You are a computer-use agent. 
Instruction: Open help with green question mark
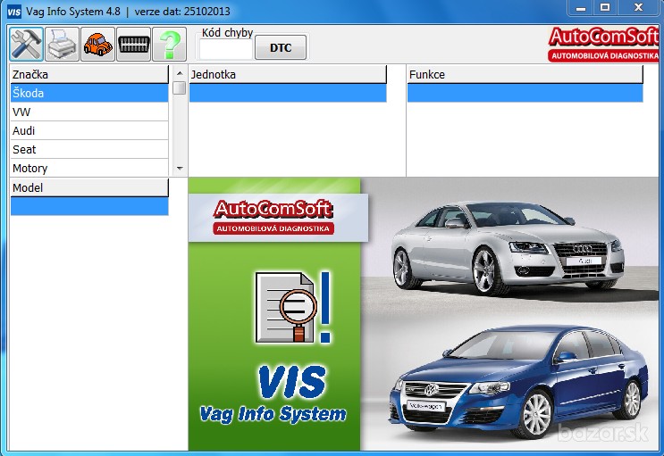[169, 44]
